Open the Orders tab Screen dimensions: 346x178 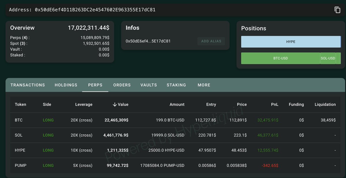(x=122, y=85)
